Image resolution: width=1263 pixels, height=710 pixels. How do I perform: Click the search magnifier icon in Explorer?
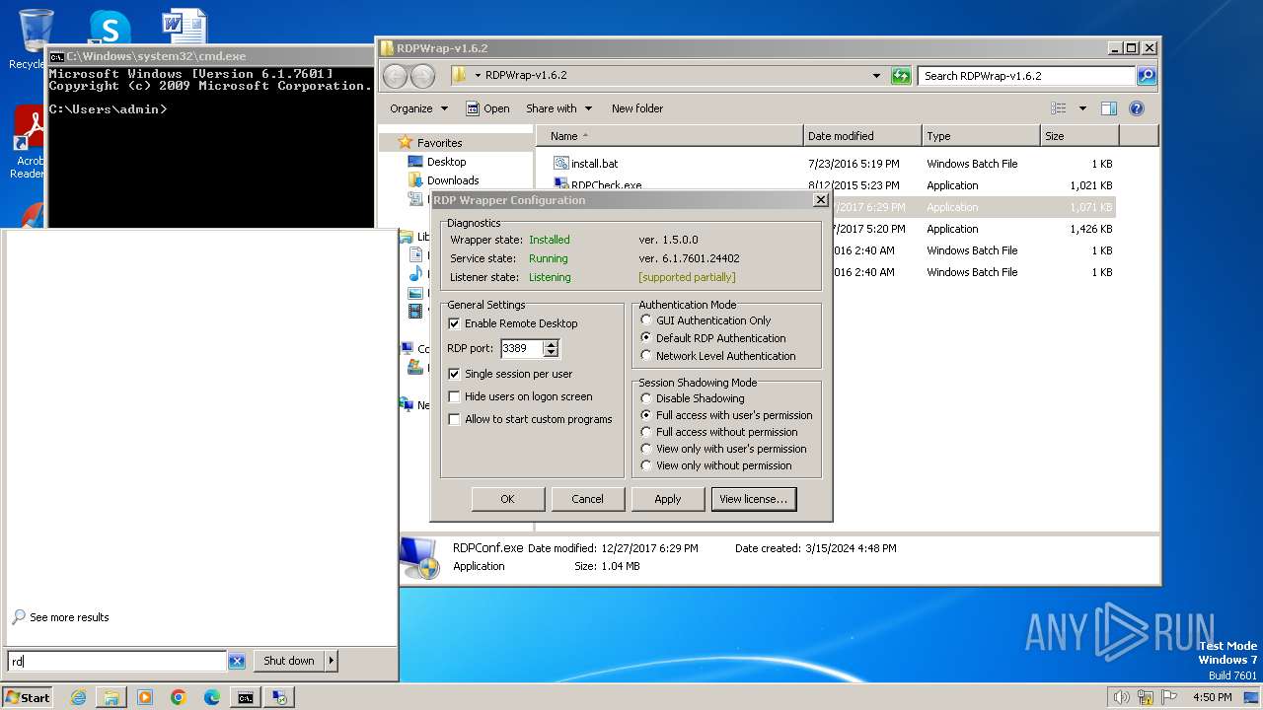(x=1147, y=76)
